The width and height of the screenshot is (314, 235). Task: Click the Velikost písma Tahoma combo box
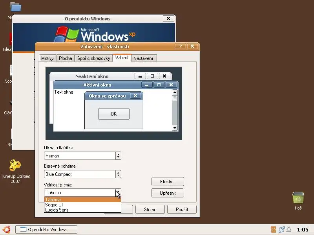[x=82, y=193]
